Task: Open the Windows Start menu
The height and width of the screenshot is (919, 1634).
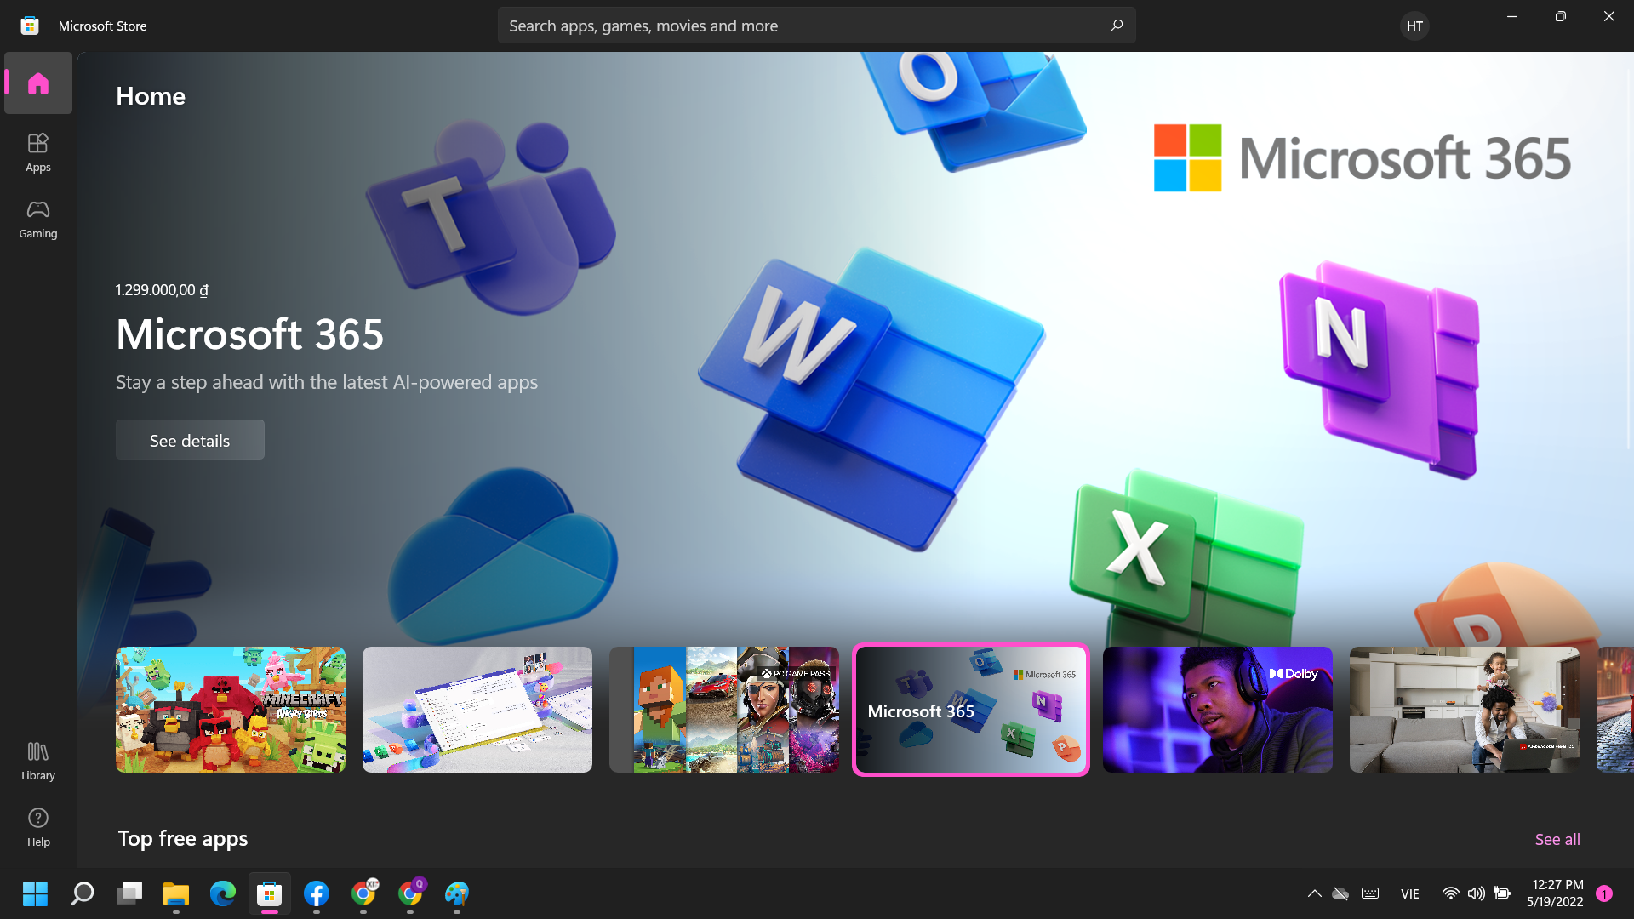Action: 35,893
